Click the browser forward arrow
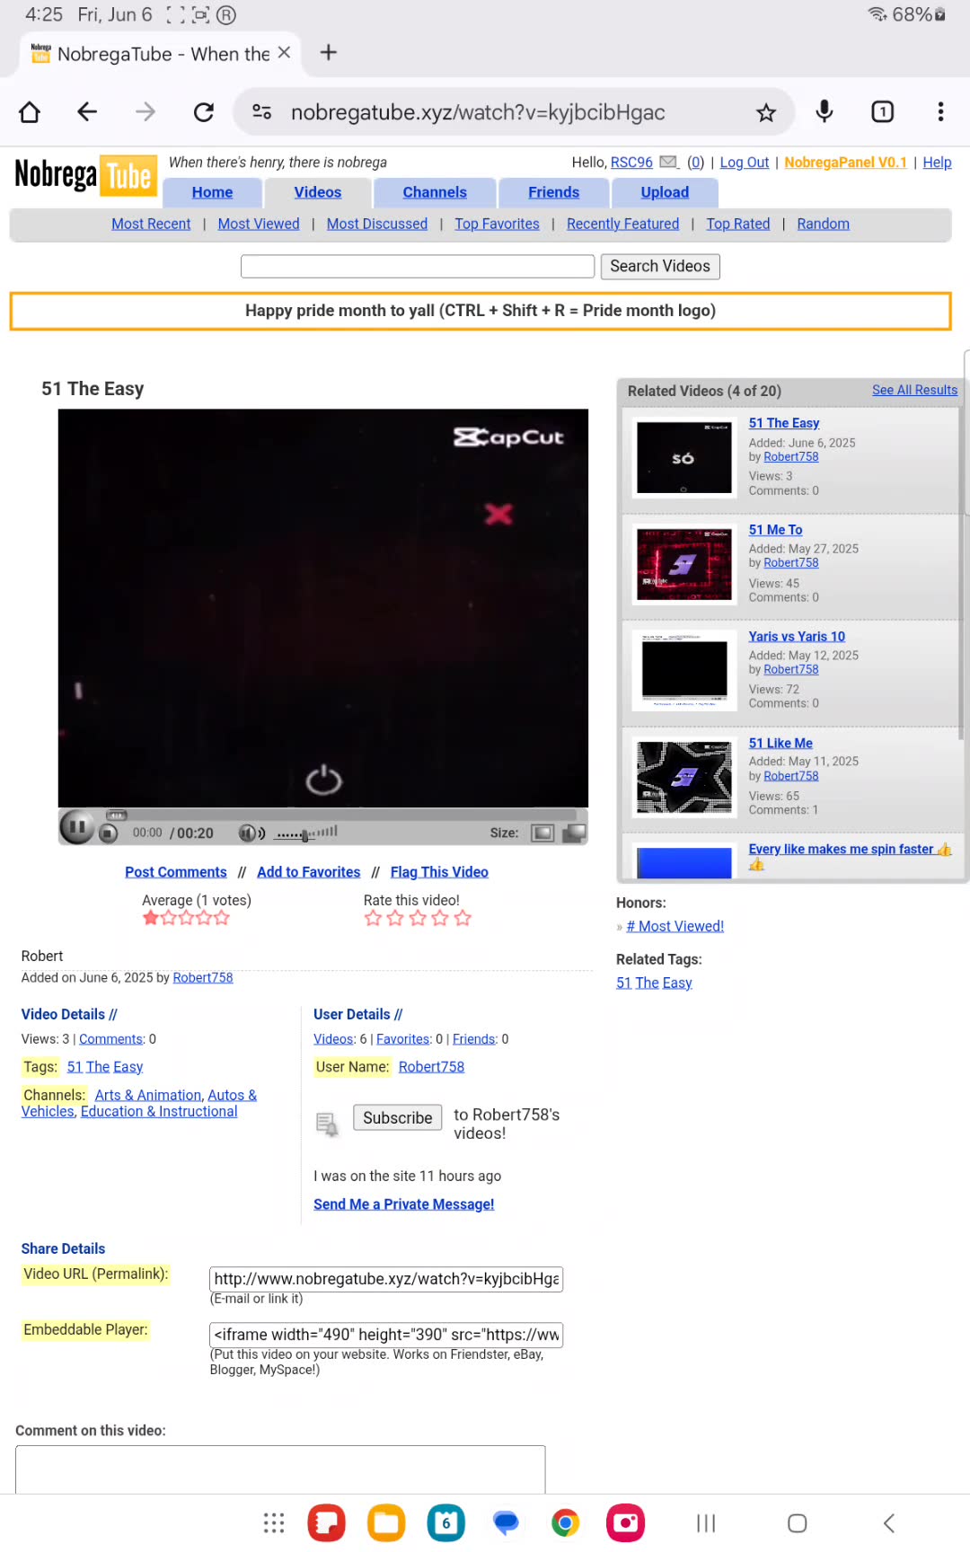Image resolution: width=970 pixels, height=1552 pixels. pos(145,112)
